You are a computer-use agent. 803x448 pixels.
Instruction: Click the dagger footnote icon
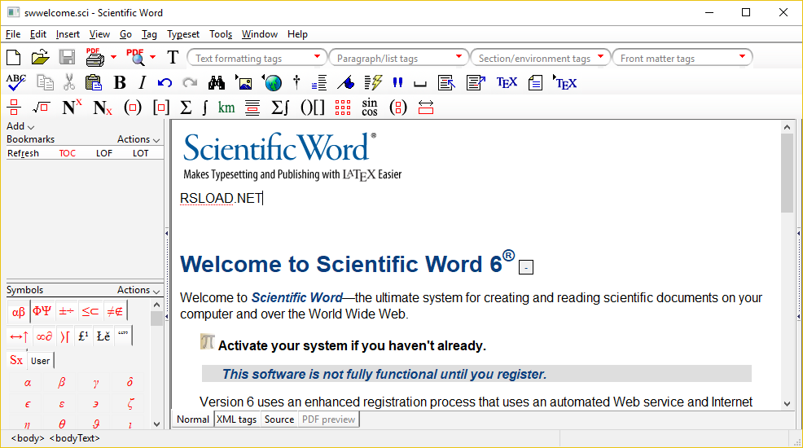(296, 82)
